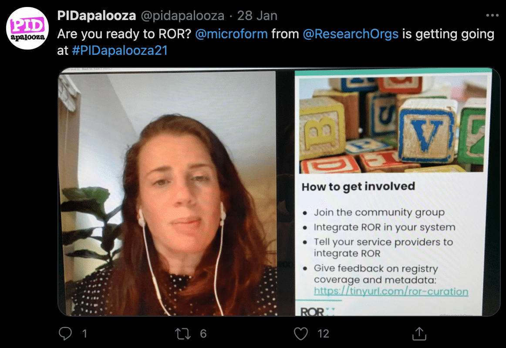This screenshot has width=506, height=348.
Task: Open the #PIDapalooza21 hashtag
Action: click(120, 50)
